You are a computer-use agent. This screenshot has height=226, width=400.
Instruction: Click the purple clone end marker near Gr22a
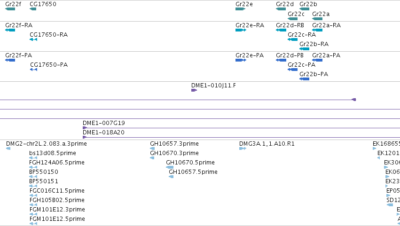pos(354,100)
